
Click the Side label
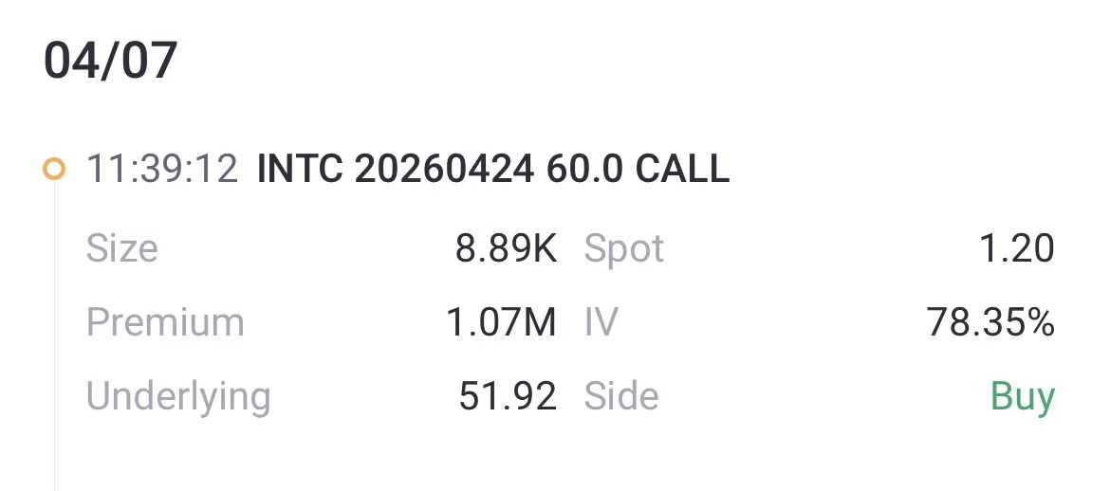621,396
